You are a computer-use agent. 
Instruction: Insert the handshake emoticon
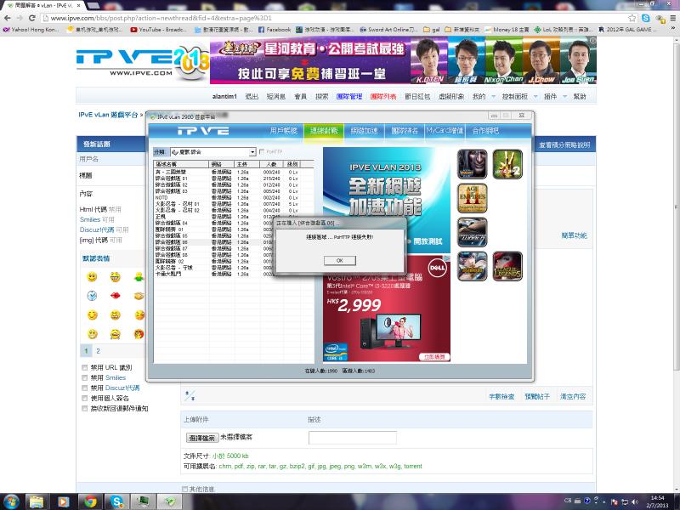[139, 296]
